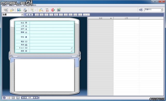This screenshot has width=166, height=101.
Task: Open the arrow beside the export icon
Action: 36,10
